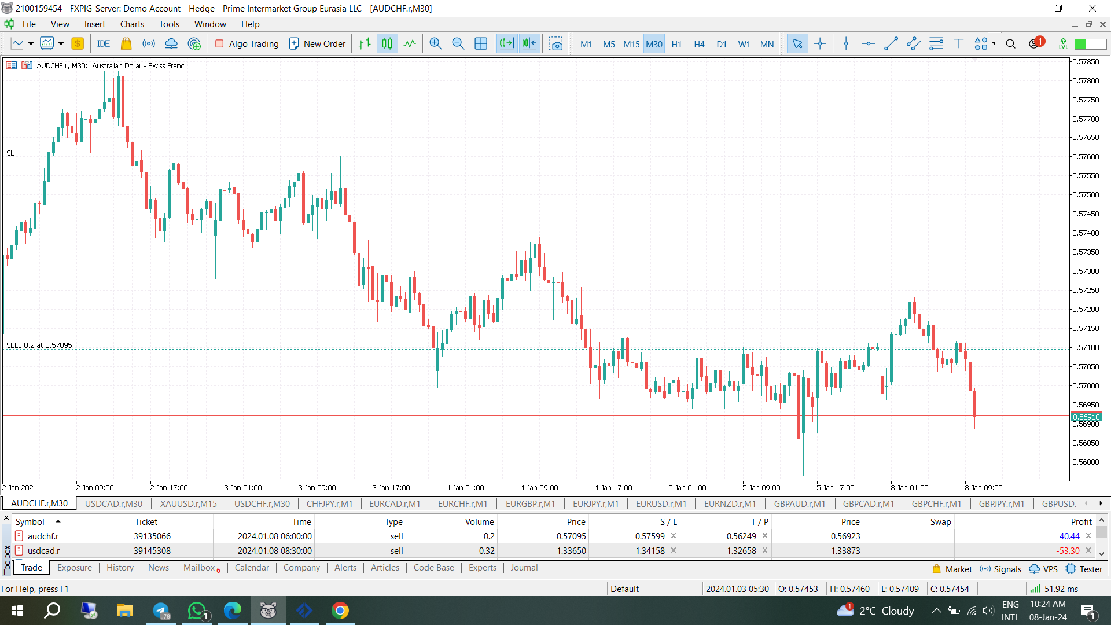Switch timeframe to M1
1111x625 pixels.
(586, 44)
